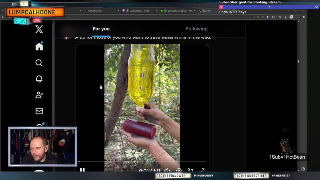Open the browser Extensions menu
This screenshot has width=320, height=180.
273,17
